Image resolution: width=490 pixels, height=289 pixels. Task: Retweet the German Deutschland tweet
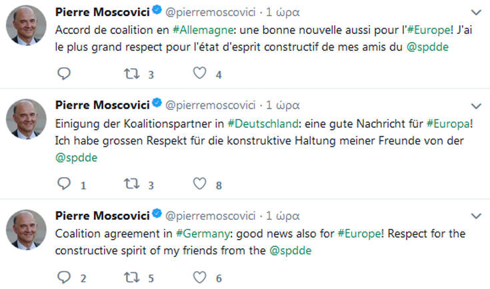click(x=131, y=183)
